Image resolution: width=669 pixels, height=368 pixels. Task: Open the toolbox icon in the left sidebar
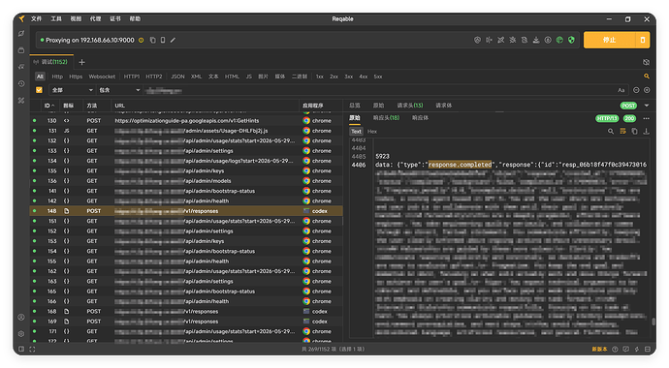click(21, 50)
